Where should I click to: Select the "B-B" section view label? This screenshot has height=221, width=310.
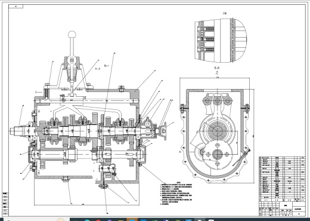click(217, 67)
